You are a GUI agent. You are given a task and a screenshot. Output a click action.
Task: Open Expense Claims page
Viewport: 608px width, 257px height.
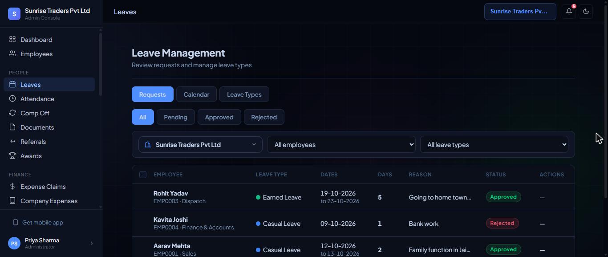(x=49, y=187)
